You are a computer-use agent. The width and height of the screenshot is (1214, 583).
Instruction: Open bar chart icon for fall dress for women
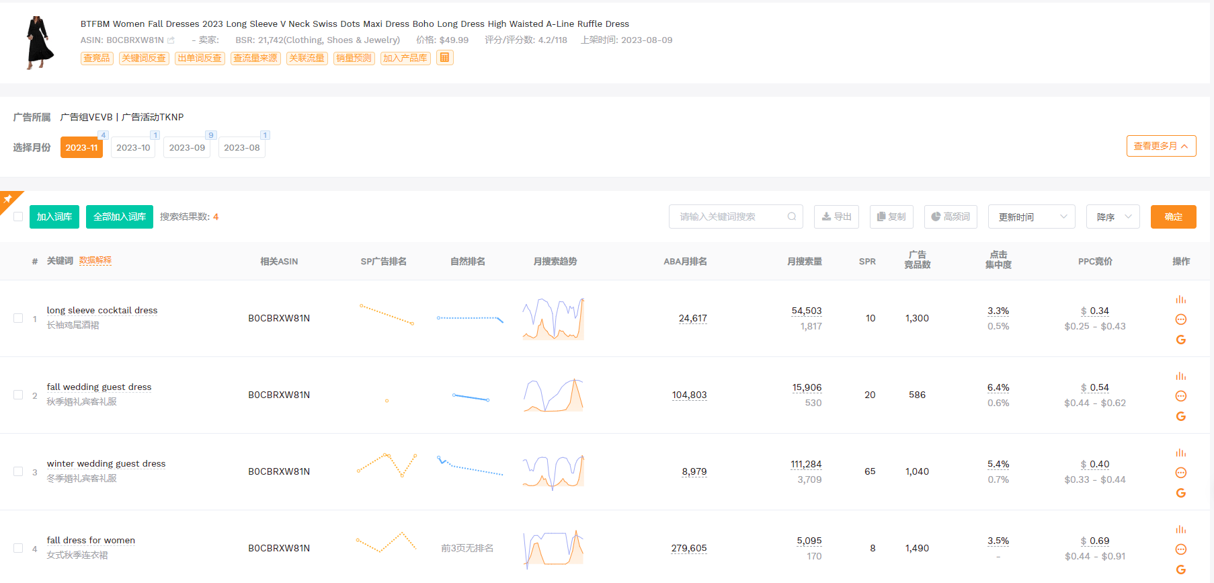tap(1180, 529)
